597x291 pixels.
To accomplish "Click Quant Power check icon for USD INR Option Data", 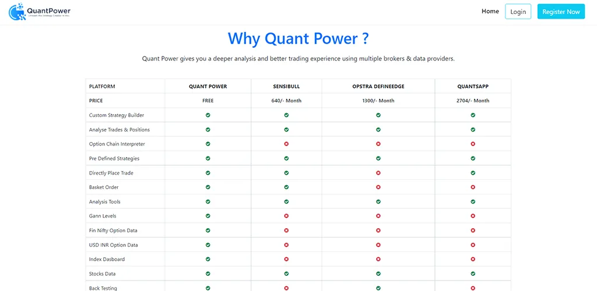I will [208, 244].
